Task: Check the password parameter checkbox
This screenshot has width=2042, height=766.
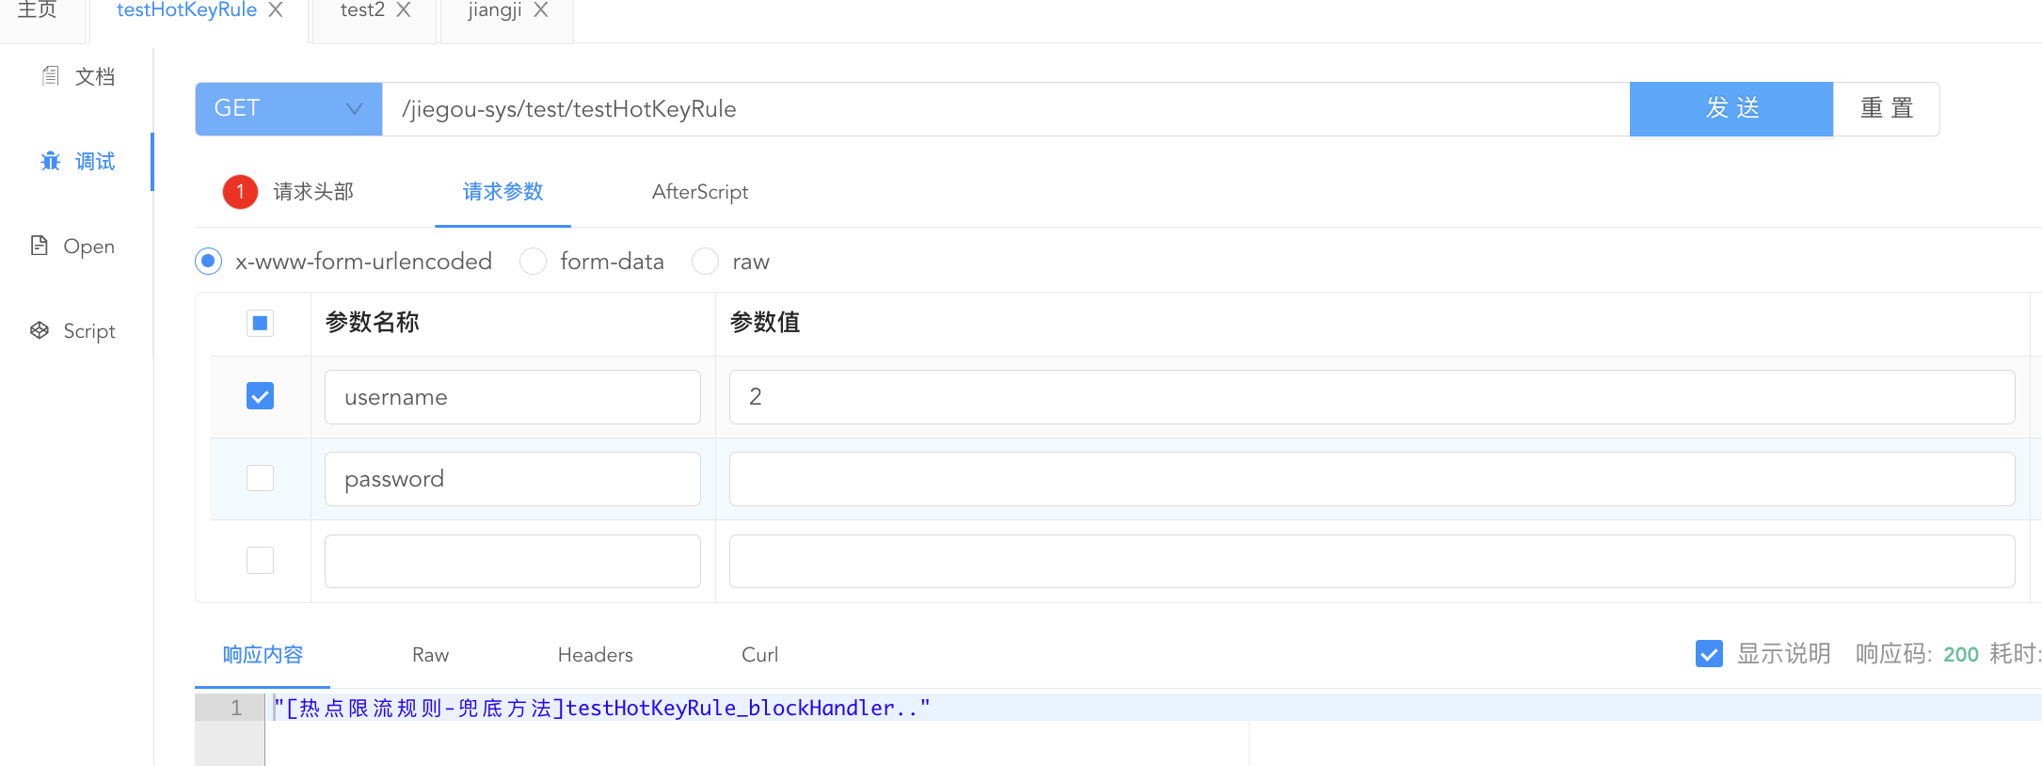Action: tap(260, 478)
